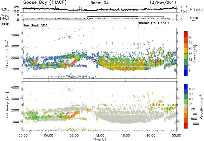Image resolution: width=204 pixels, height=141 pixels.
Task: Click the 'Velocity [m s⁻¹]' colorbar title
Action: (x=201, y=106)
